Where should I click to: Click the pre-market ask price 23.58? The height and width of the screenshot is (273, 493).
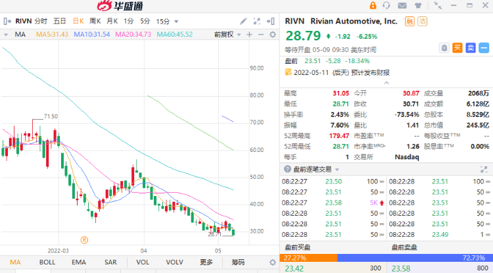click(x=401, y=268)
